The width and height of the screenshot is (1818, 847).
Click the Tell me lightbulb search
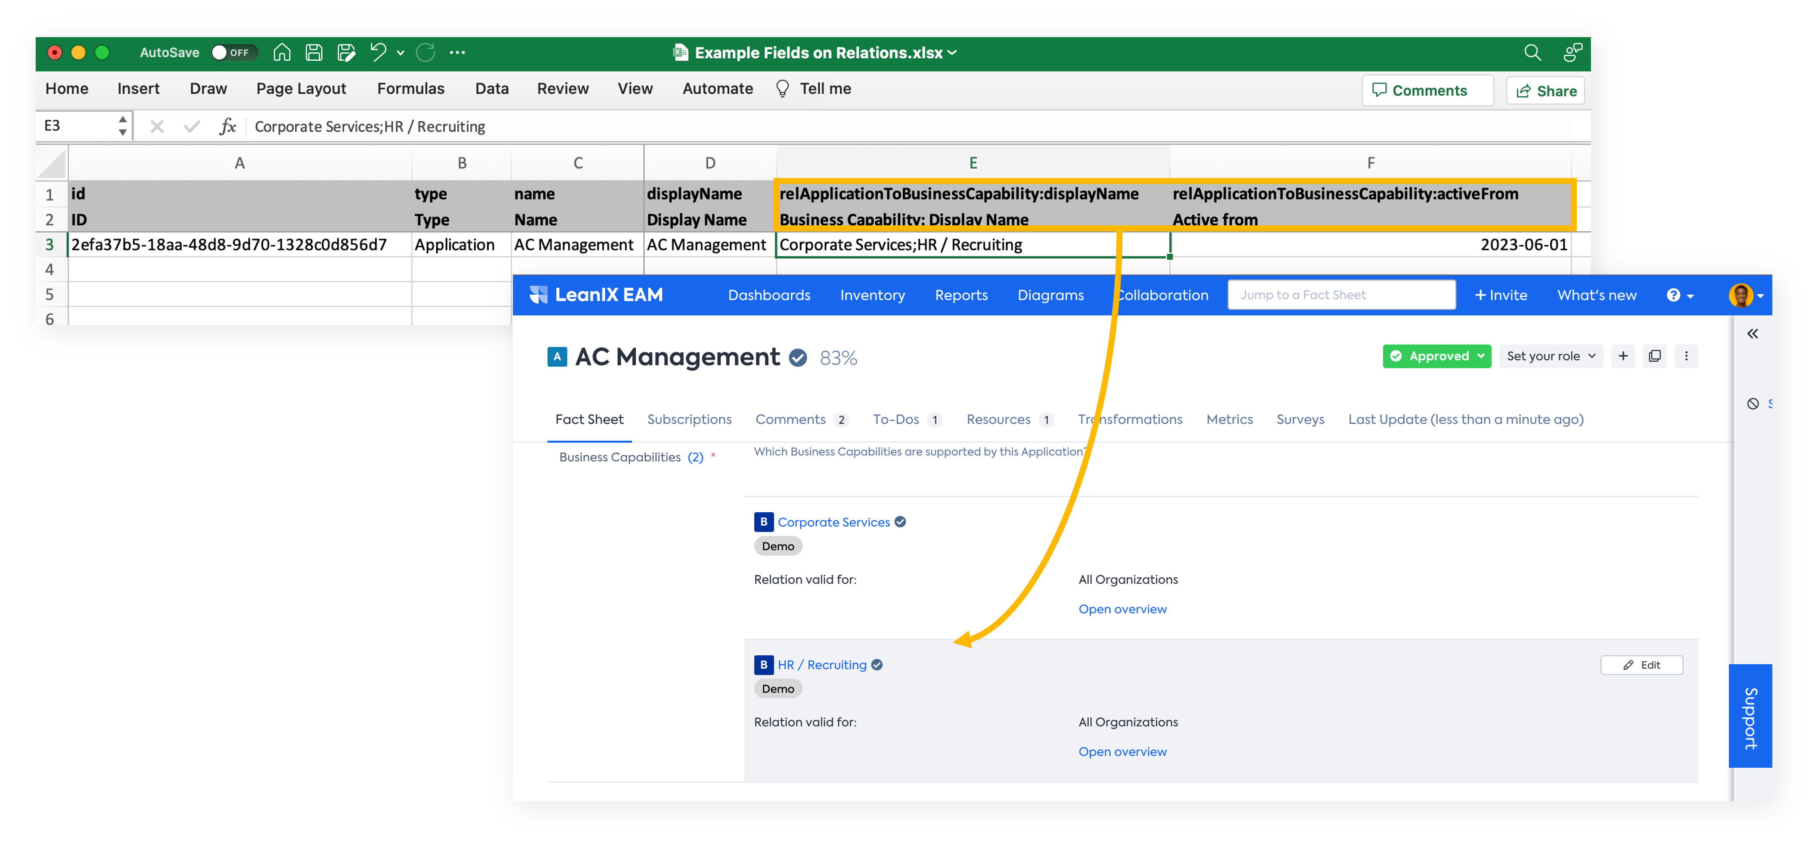click(814, 89)
